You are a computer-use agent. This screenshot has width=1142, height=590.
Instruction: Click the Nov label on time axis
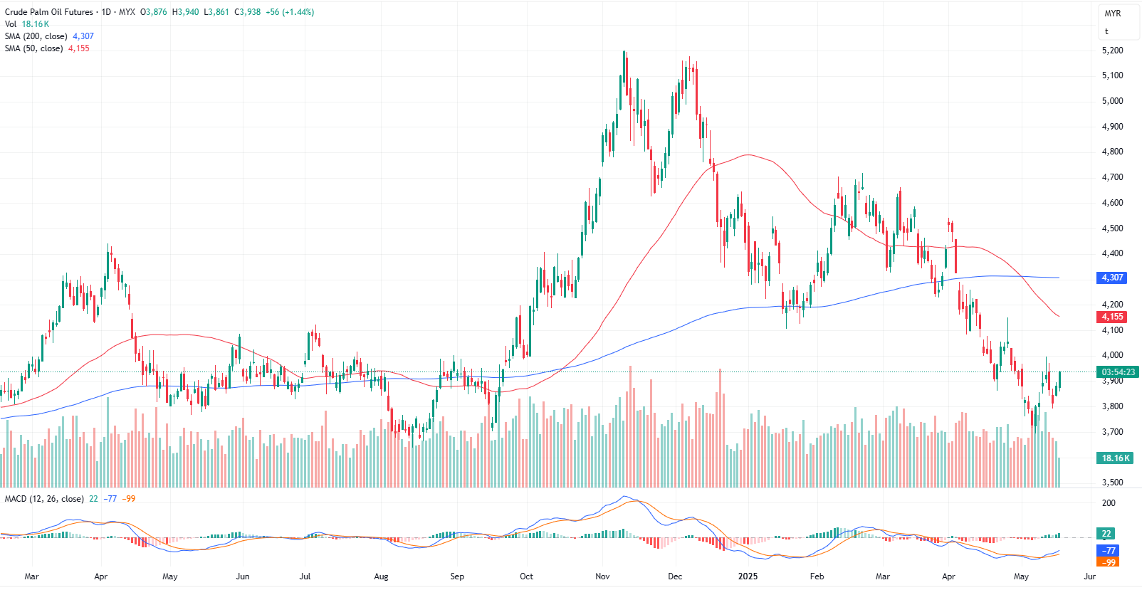602,576
